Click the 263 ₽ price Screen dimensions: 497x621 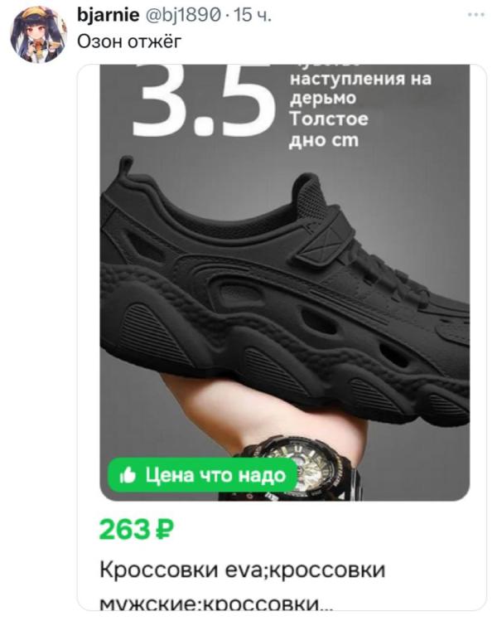(x=137, y=529)
